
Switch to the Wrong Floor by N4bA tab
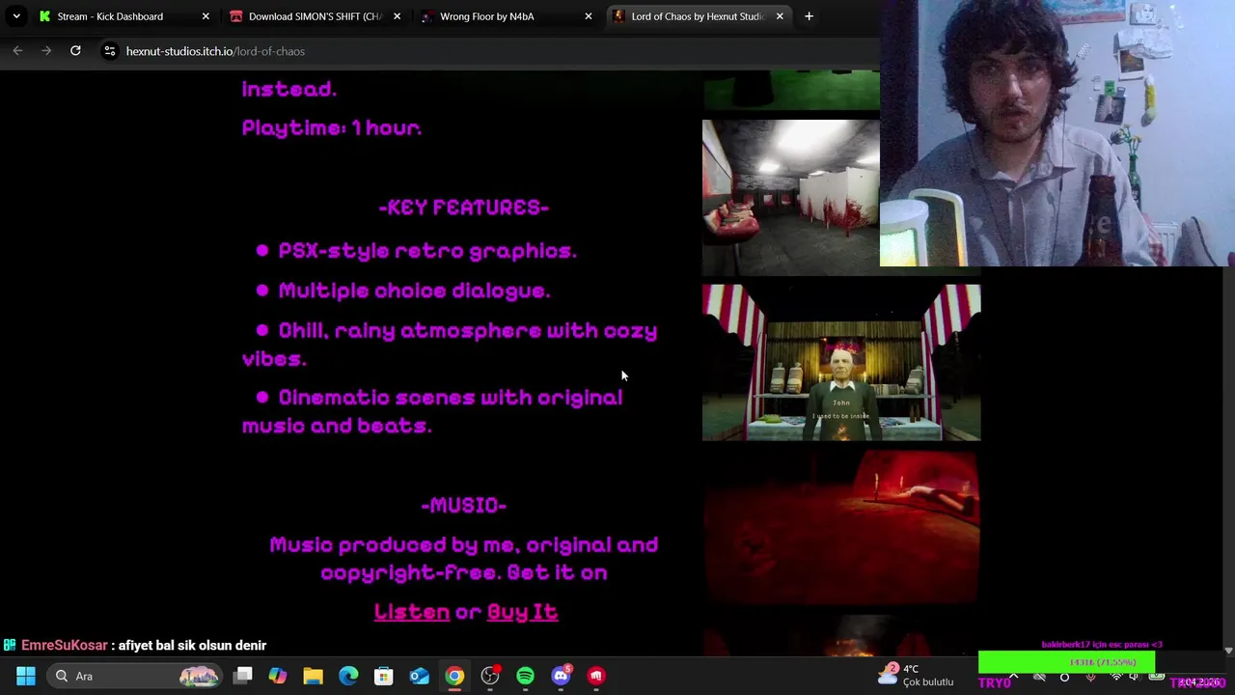[x=486, y=16]
